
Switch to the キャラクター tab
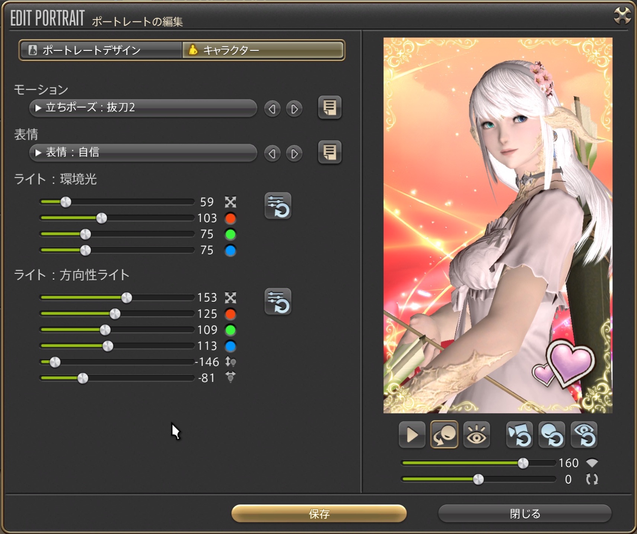pos(263,50)
